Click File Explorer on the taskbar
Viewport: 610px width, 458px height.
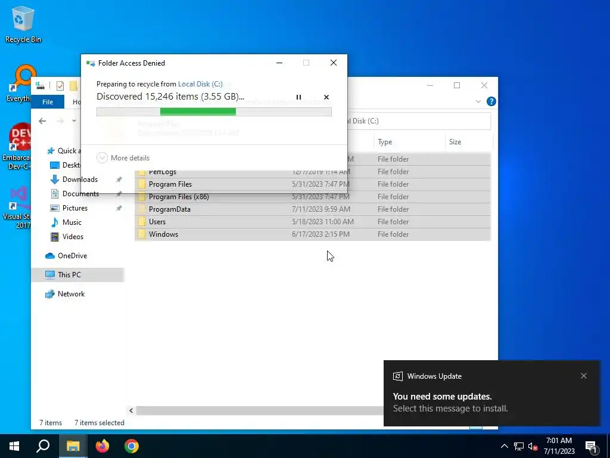point(73,446)
